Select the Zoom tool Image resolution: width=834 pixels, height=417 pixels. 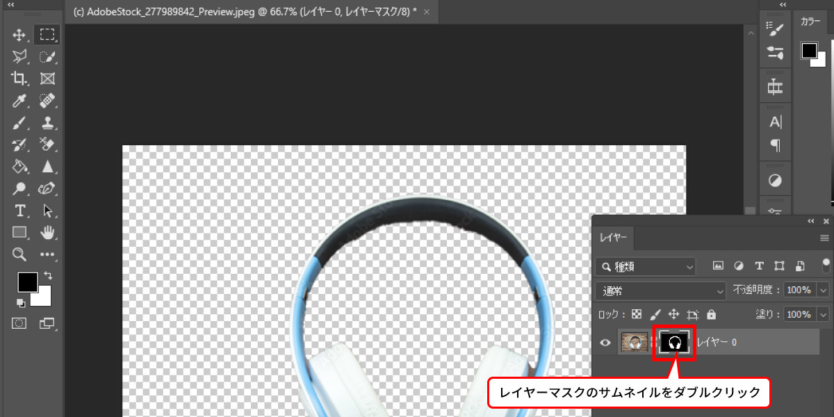[x=19, y=254]
